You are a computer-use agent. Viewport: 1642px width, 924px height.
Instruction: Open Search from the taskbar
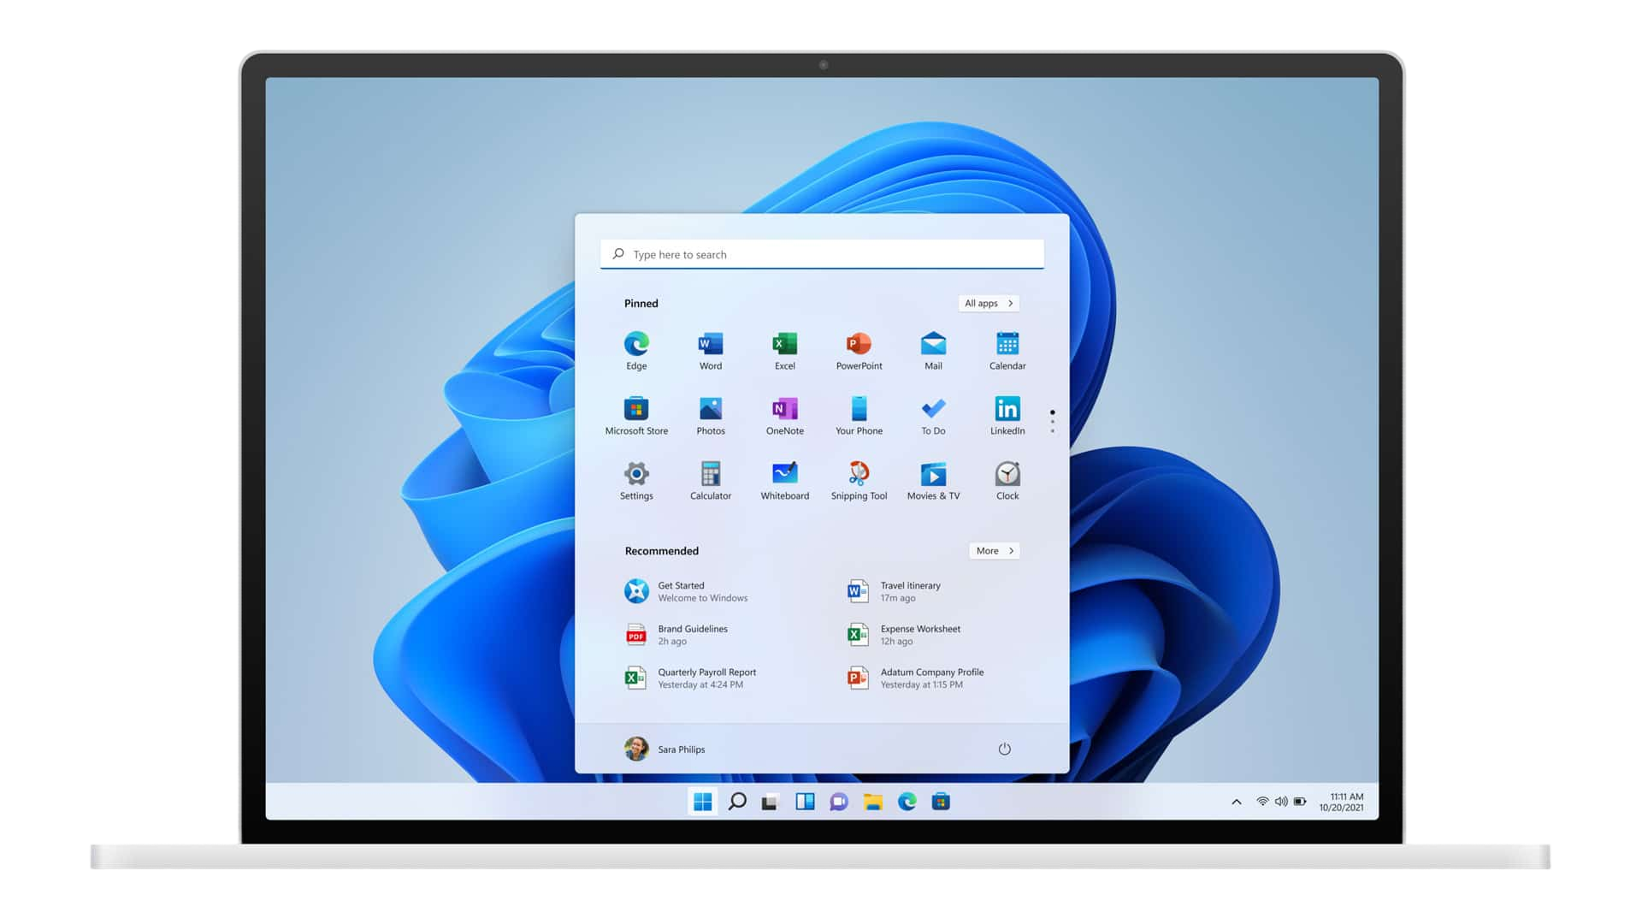pos(737,802)
